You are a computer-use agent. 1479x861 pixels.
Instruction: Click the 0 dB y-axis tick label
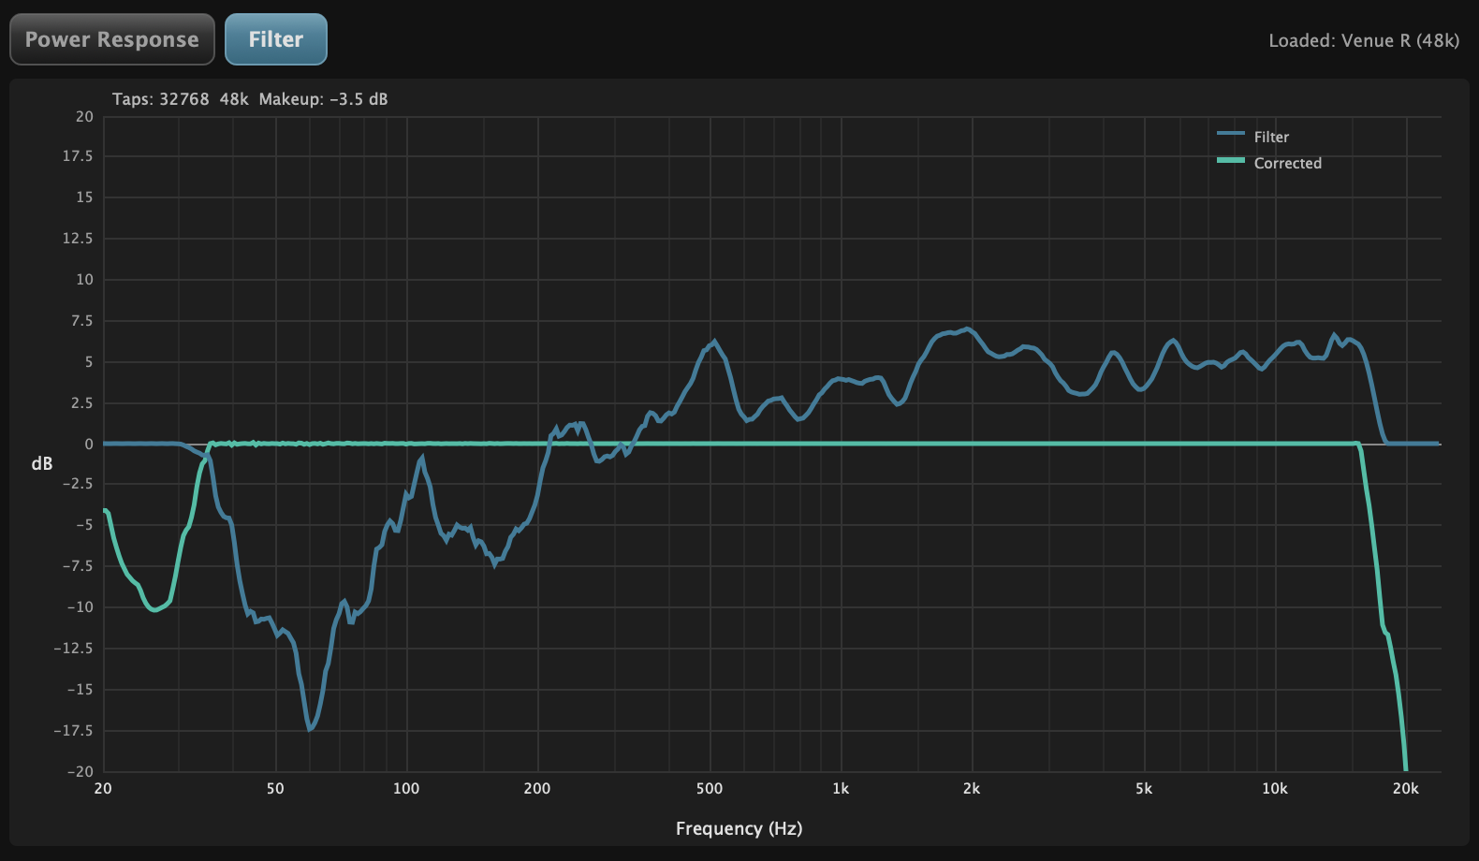click(89, 444)
